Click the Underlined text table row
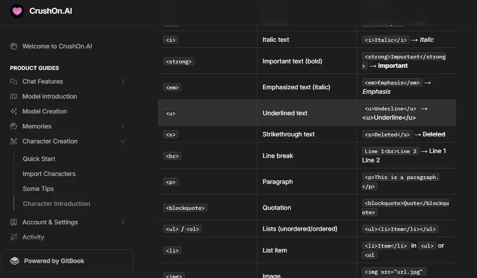Image resolution: width=477 pixels, height=278 pixels. click(x=285, y=113)
